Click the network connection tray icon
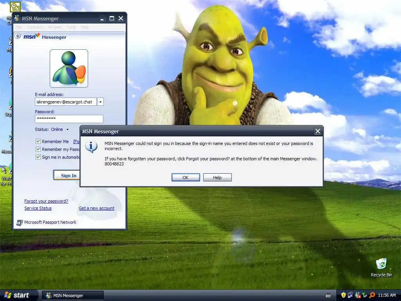Screen dimensions: 401x301 (350, 296)
